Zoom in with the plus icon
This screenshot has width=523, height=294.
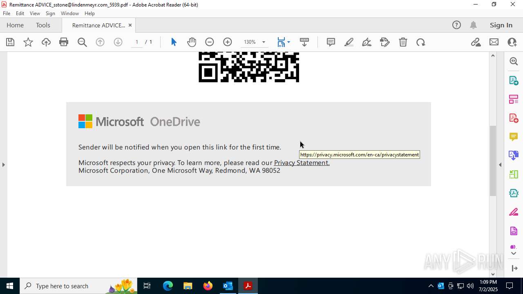click(x=228, y=42)
